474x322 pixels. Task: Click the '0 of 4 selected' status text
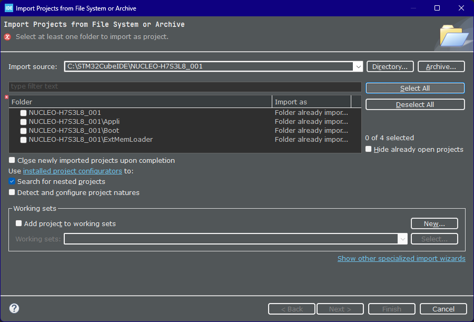tap(389, 138)
